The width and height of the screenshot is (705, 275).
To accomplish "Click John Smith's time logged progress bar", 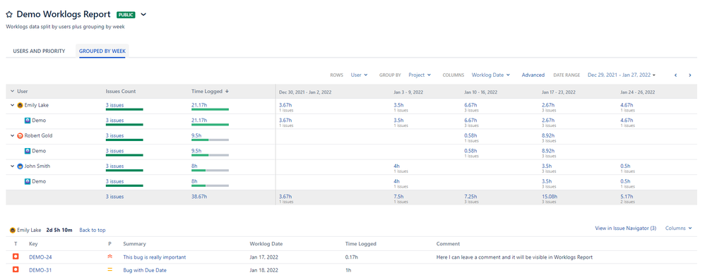I will point(210,171).
